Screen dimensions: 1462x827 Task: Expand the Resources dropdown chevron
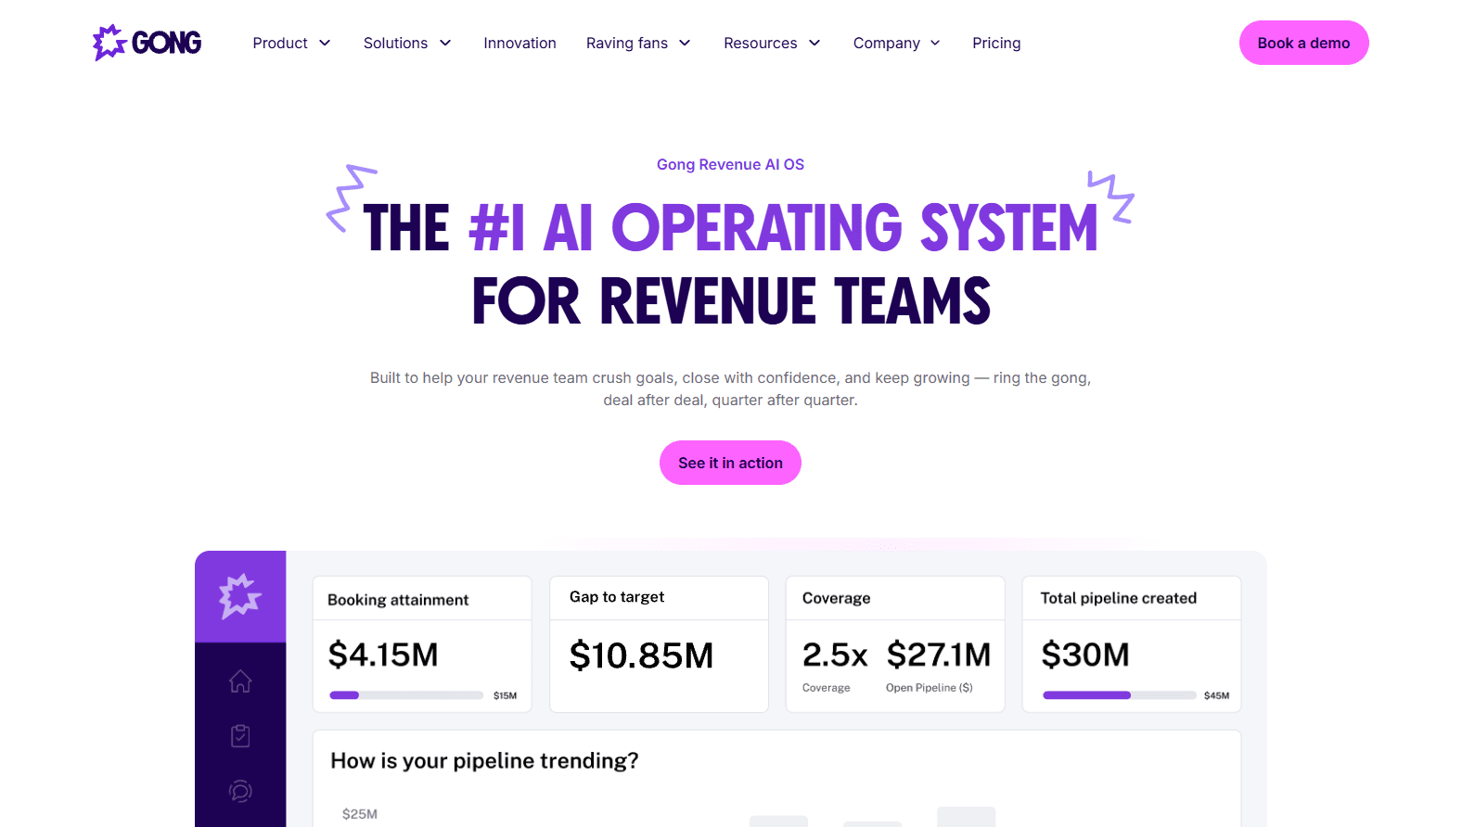click(814, 43)
